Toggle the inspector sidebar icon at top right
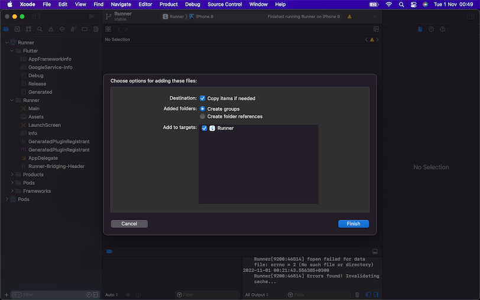The image size is (480, 300). coord(471,16)
